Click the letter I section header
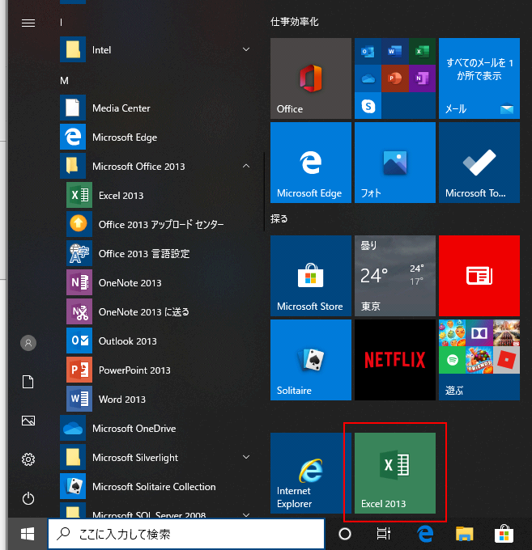This screenshot has height=550, width=532. click(x=61, y=23)
